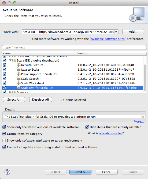Screen dimensions: 148x179
Task: Open the already installed link
Action: (x=111, y=133)
